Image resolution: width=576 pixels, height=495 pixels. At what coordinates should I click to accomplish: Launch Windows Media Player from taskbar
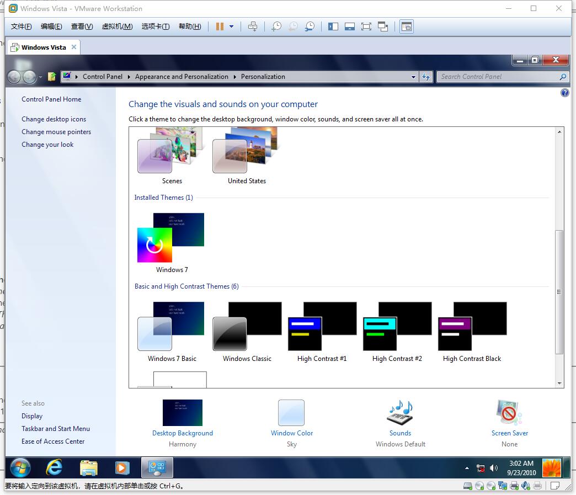[122, 468]
